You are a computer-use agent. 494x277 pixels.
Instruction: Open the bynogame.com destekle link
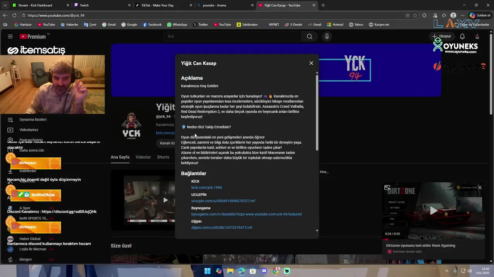click(x=246, y=214)
